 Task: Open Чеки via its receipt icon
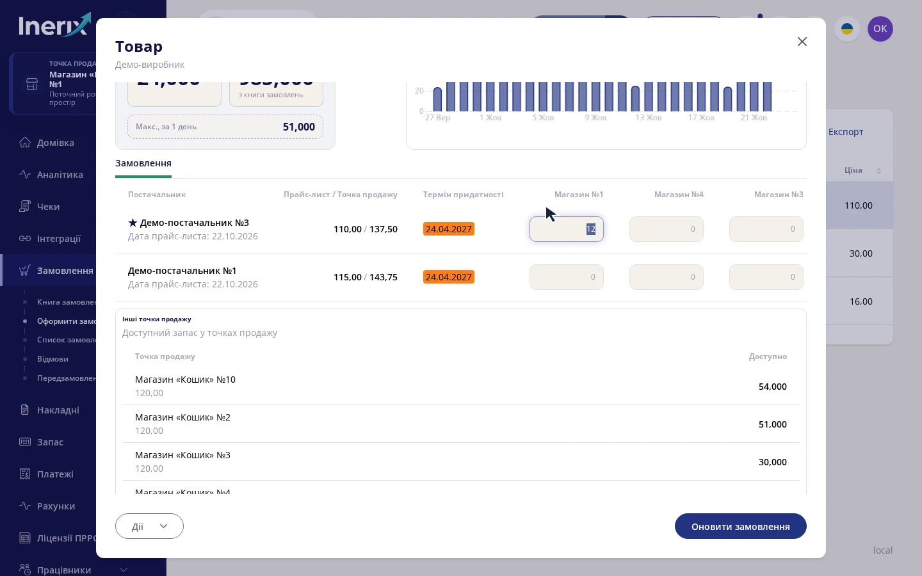[25, 206]
